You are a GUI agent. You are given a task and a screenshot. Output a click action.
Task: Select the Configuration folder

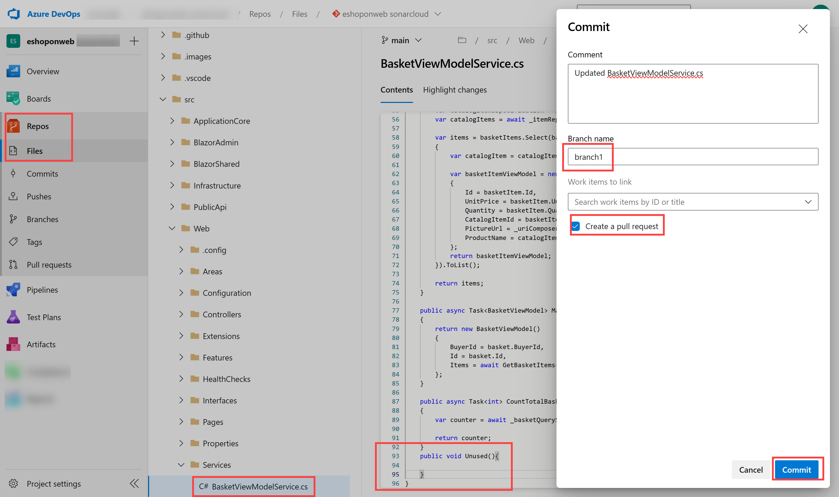click(x=227, y=293)
